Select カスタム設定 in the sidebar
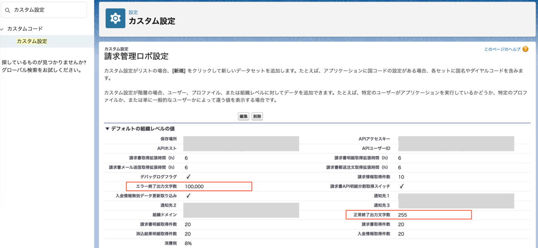 (32, 41)
